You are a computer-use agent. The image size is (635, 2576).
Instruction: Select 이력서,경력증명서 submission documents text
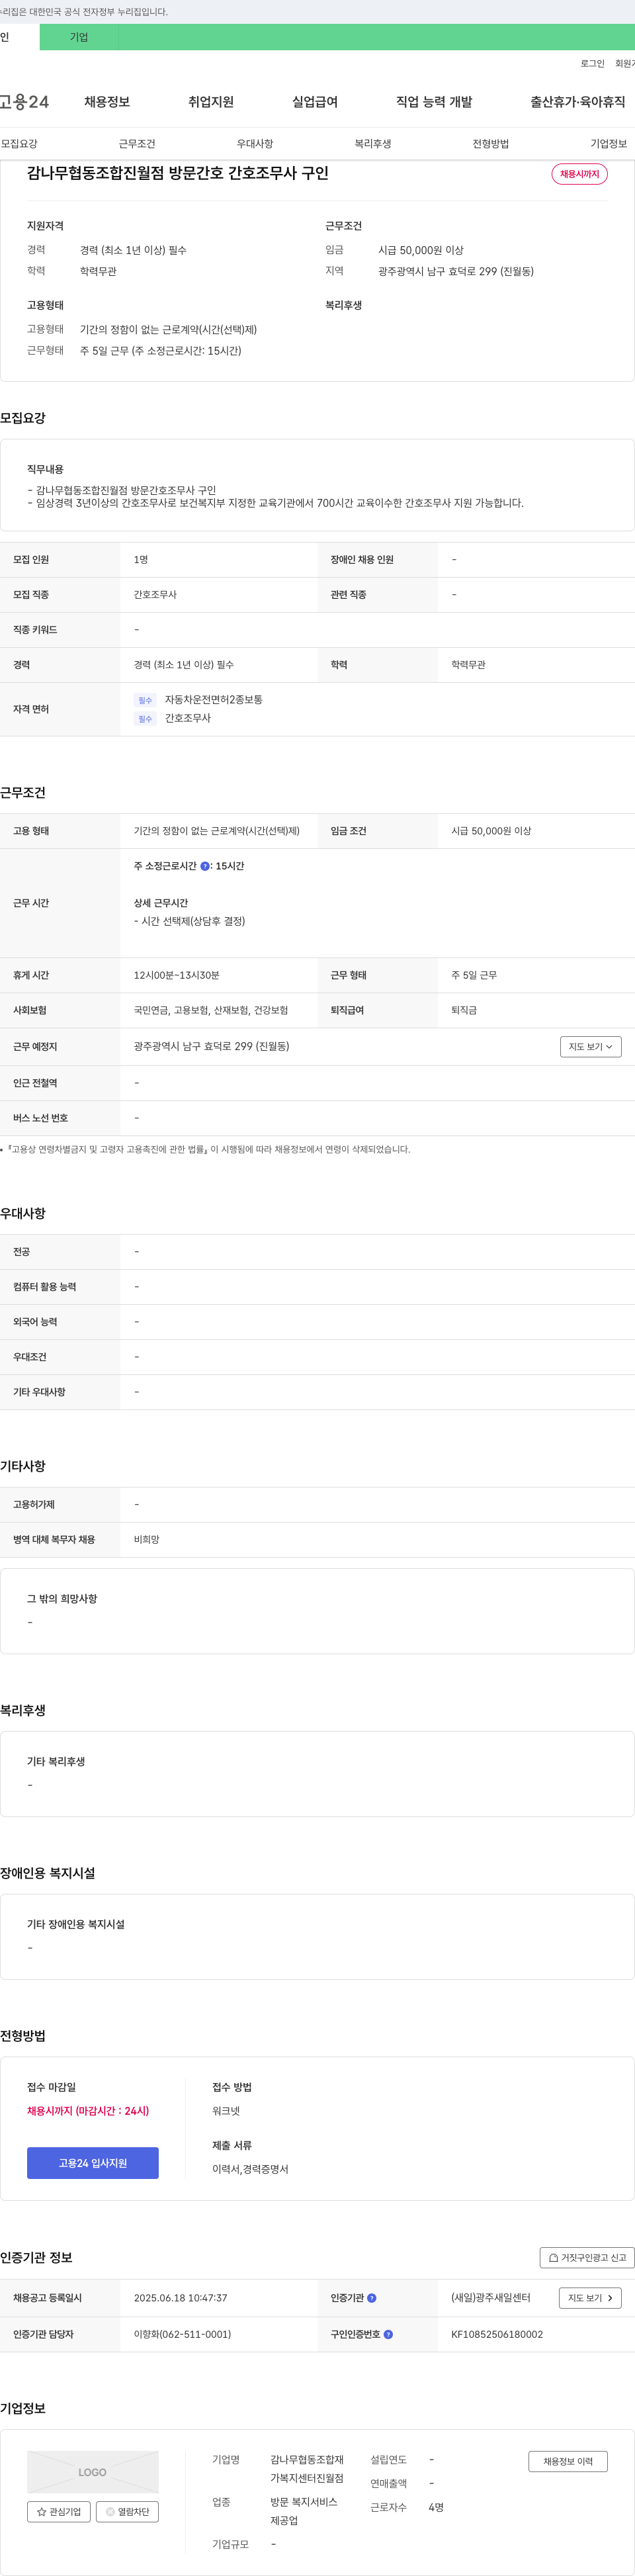click(x=250, y=2169)
